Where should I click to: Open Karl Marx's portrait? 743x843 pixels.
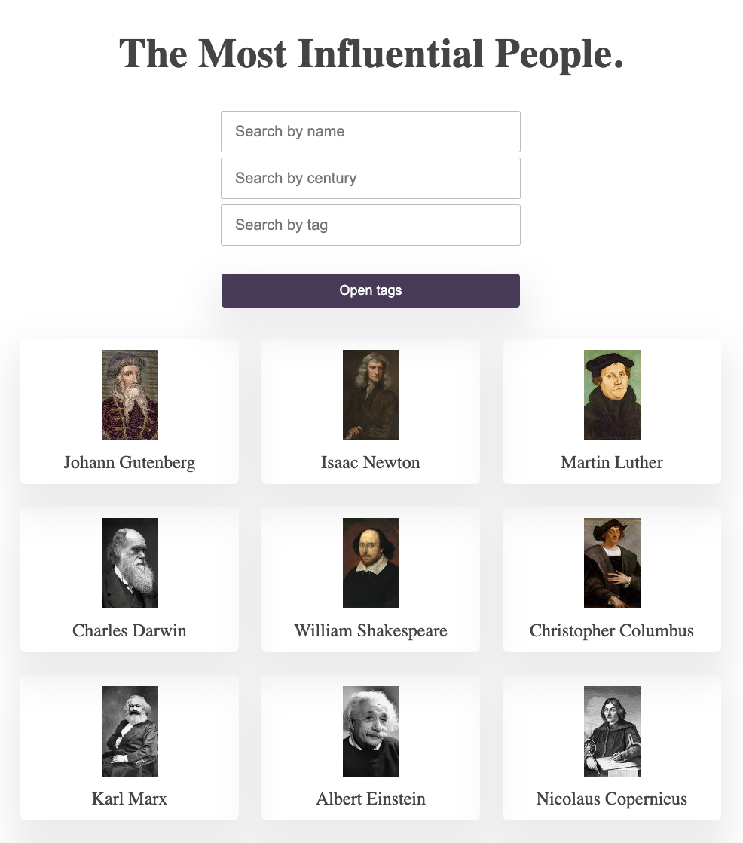pyautogui.click(x=130, y=731)
